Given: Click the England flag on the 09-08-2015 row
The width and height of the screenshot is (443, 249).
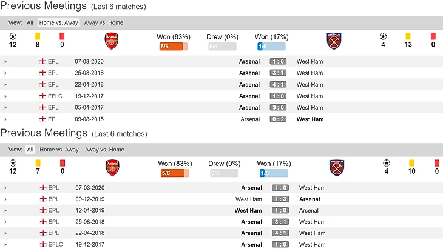Looking at the screenshot, I should coord(42,119).
